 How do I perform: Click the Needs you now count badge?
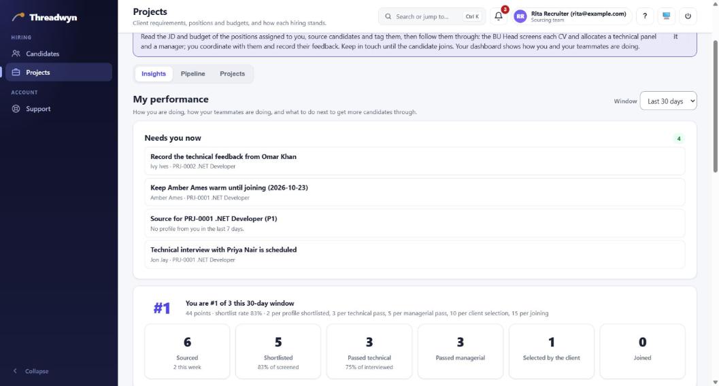click(x=679, y=138)
